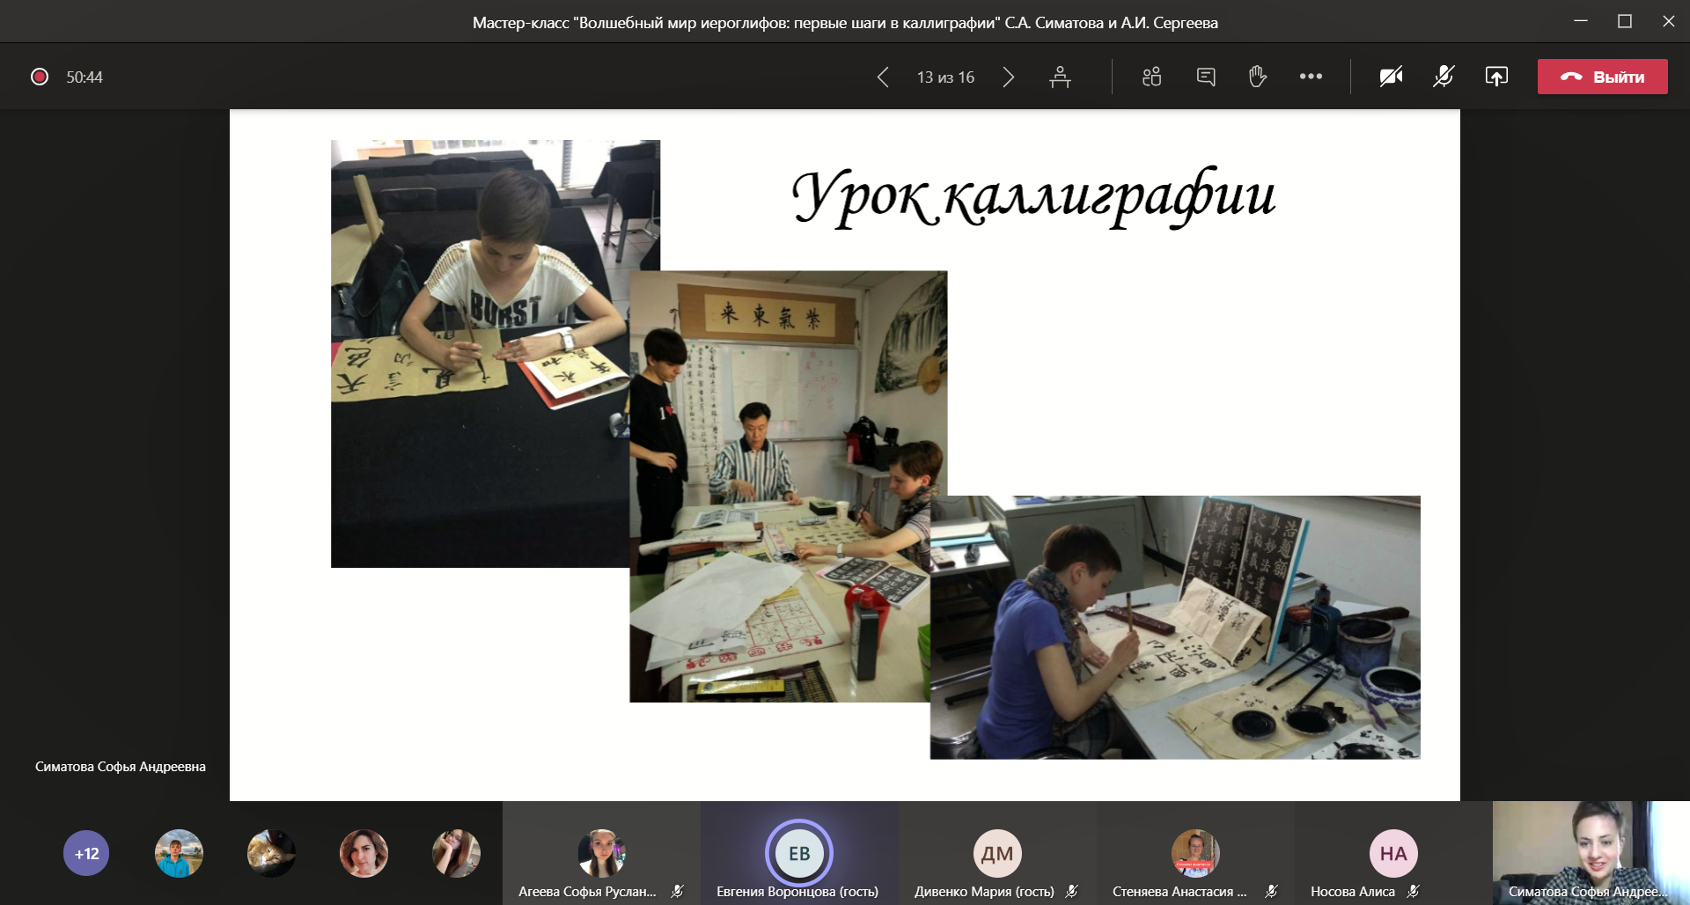Screen dimensions: 1690x905
Task: Click the meeting title in the title bar
Action: (844, 24)
